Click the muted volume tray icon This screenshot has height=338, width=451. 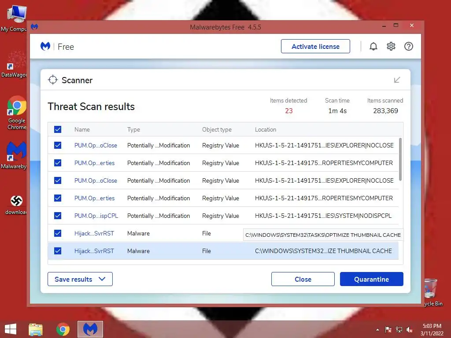[410, 330]
